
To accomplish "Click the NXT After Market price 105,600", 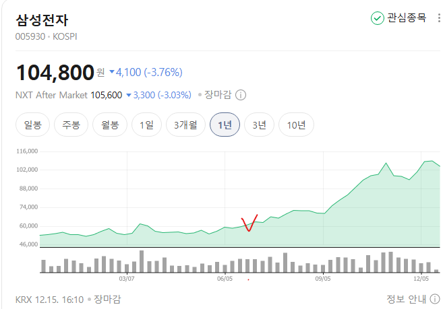I will (107, 95).
